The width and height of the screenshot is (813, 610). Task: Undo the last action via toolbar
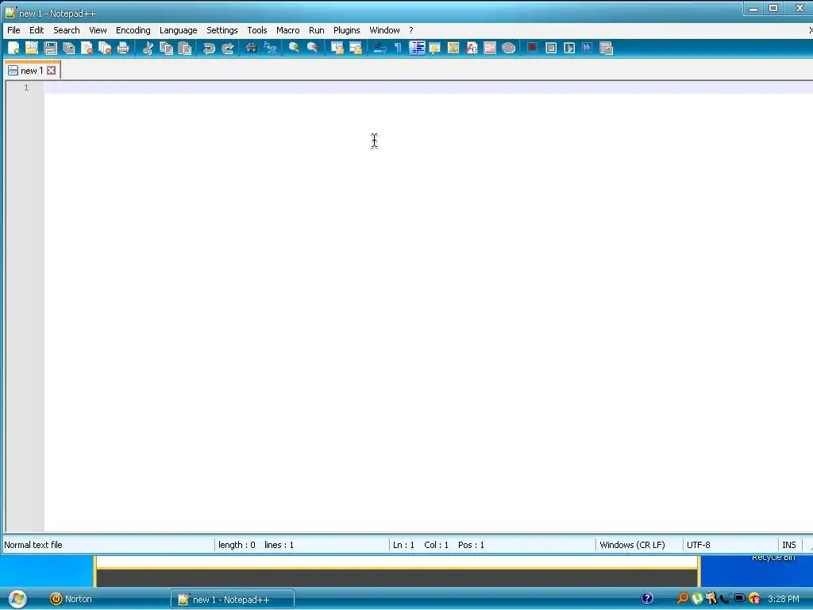pos(209,48)
